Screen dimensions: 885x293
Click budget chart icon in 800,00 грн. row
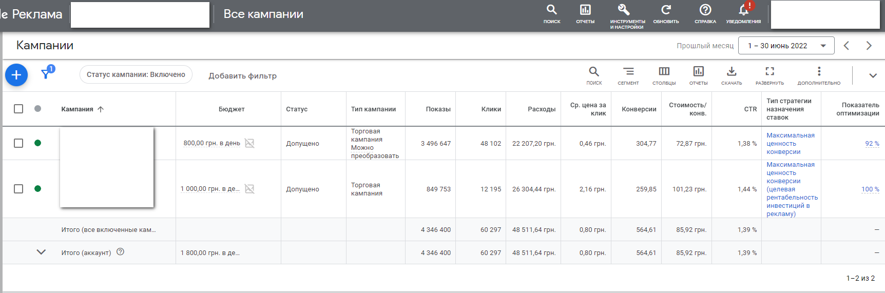click(x=249, y=143)
